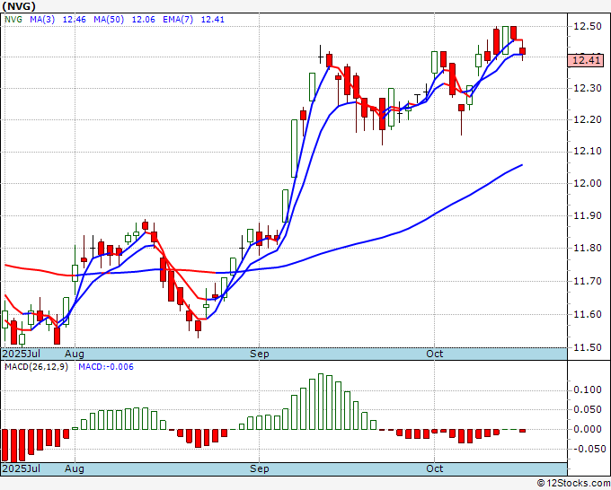611x490 pixels.
Task: Select the NVG legend label
Action: tap(13, 20)
